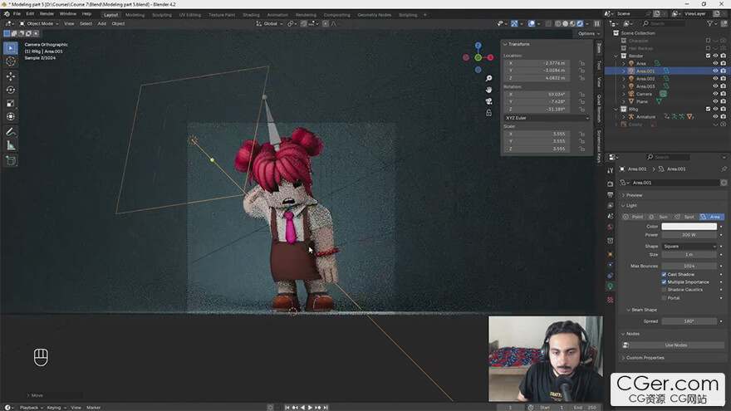Open the Render properties tab icon
The image size is (731, 411).
(x=611, y=184)
